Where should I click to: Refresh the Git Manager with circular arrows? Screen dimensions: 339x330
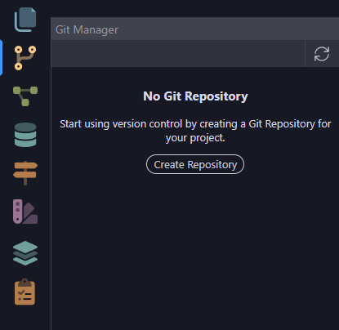(322, 54)
